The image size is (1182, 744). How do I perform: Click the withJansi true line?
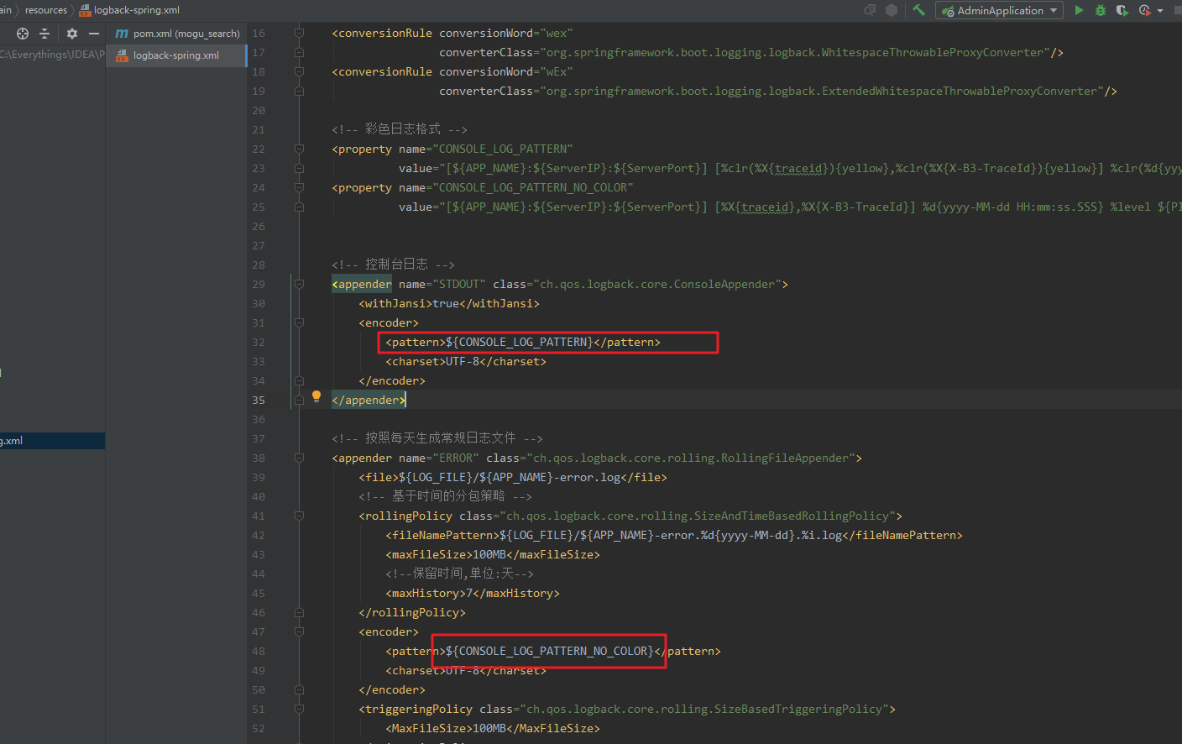pos(449,304)
